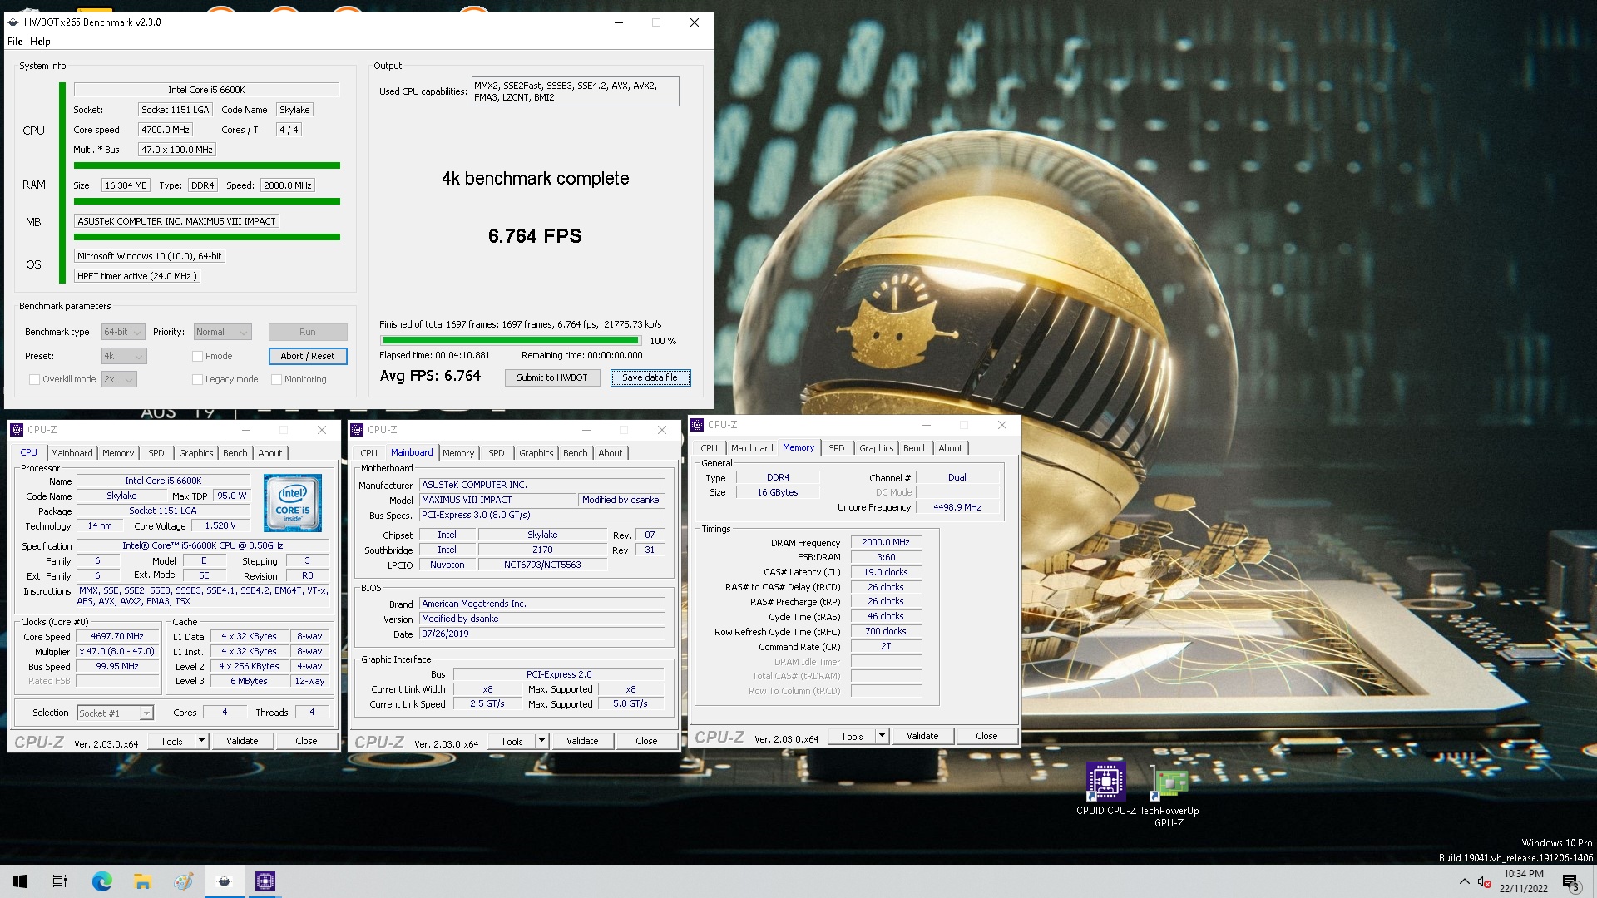Click the muted volume tray icon
Viewport: 1597px width, 898px height.
[1485, 881]
